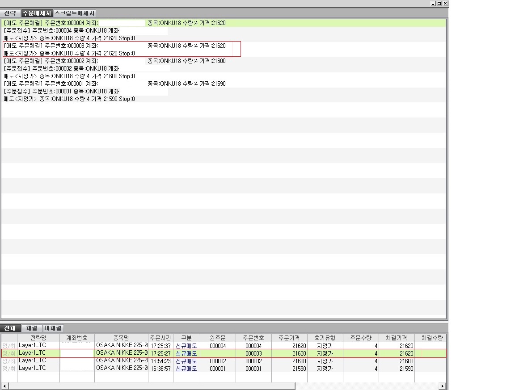The height and width of the screenshot is (390, 515).
Task: Click the 체결가격 column header
Action: tap(397, 338)
